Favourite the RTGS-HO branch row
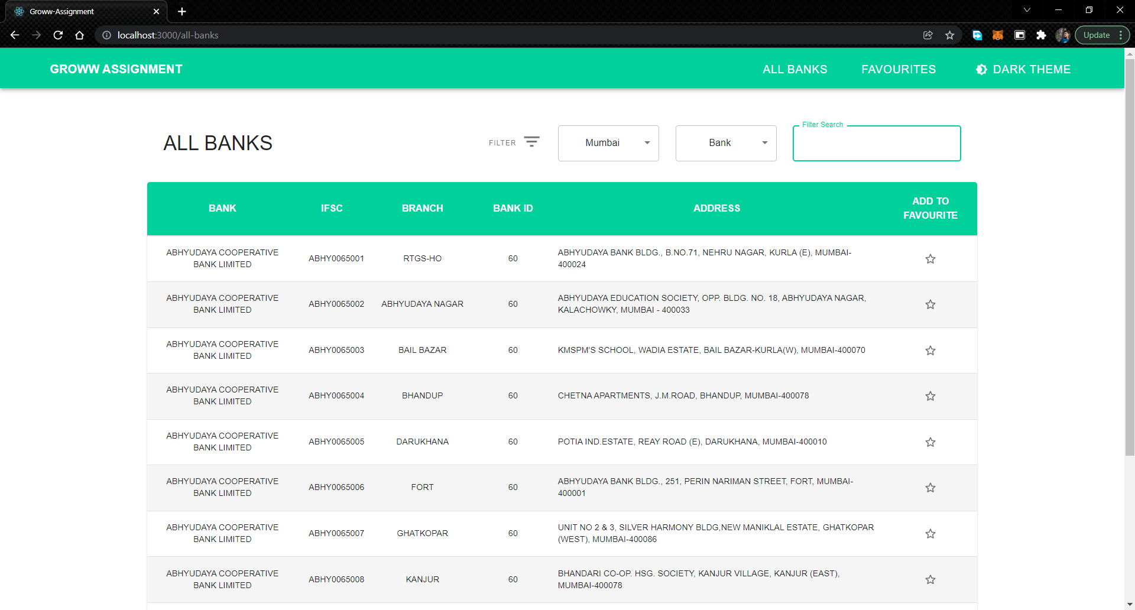This screenshot has height=610, width=1135. click(930, 258)
